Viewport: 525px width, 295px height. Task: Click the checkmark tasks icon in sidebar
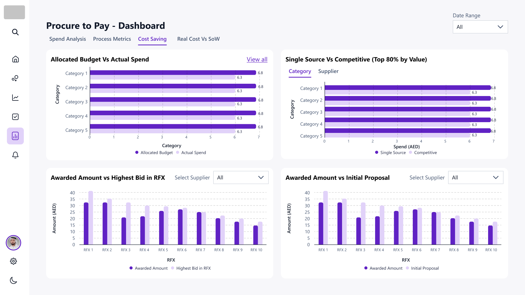pyautogui.click(x=15, y=117)
